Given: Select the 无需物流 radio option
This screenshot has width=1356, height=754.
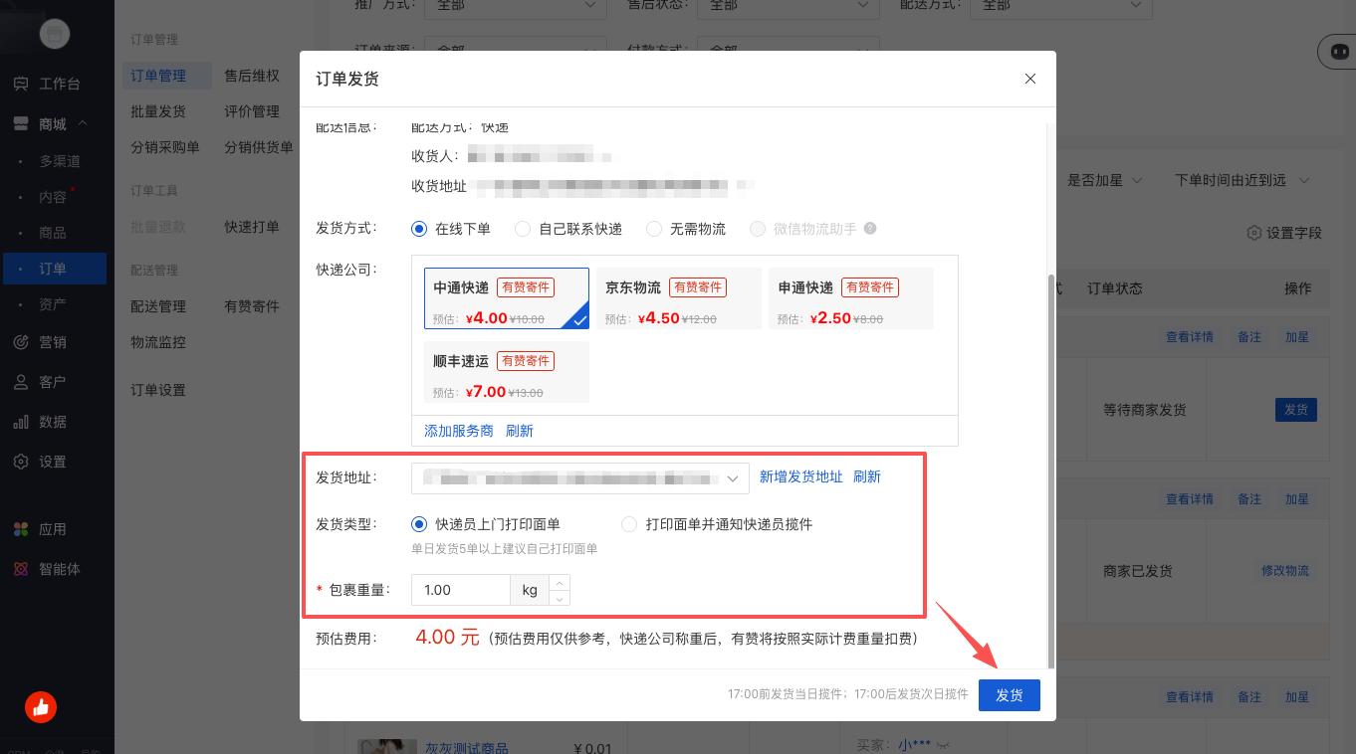Looking at the screenshot, I should [x=654, y=229].
